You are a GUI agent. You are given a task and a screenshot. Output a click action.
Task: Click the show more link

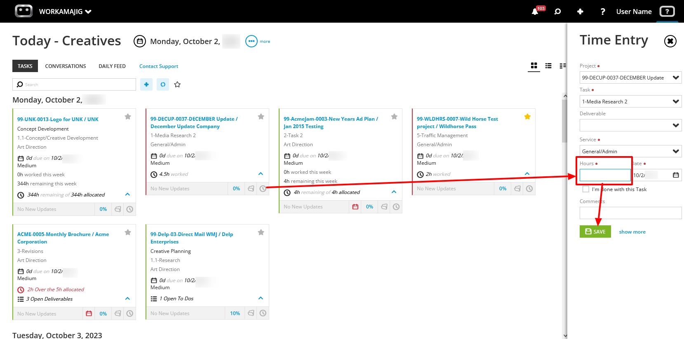632,232
